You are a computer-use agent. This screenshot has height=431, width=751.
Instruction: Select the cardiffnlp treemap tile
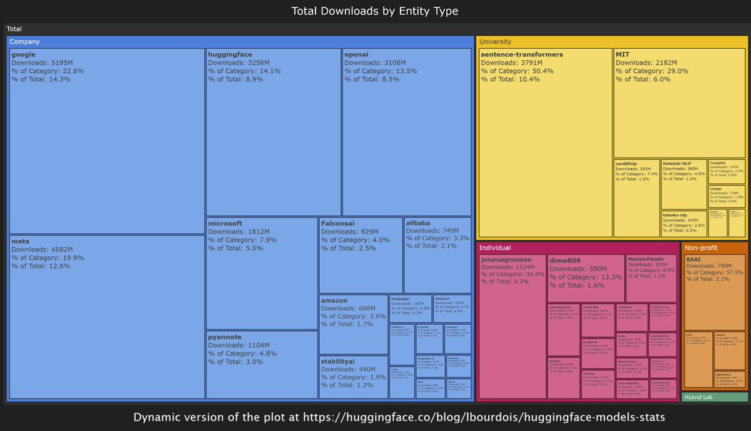636,198
